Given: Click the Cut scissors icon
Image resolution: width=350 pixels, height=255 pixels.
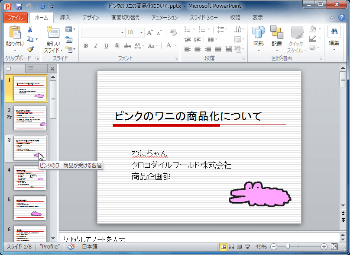Looking at the screenshot, I should (30, 29).
